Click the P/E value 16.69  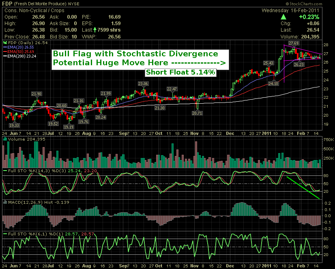pos(114,17)
